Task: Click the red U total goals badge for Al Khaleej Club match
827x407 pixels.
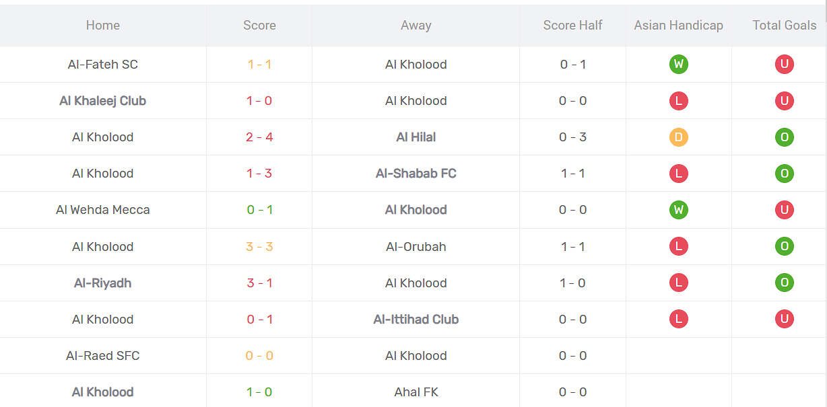Action: [x=784, y=101]
